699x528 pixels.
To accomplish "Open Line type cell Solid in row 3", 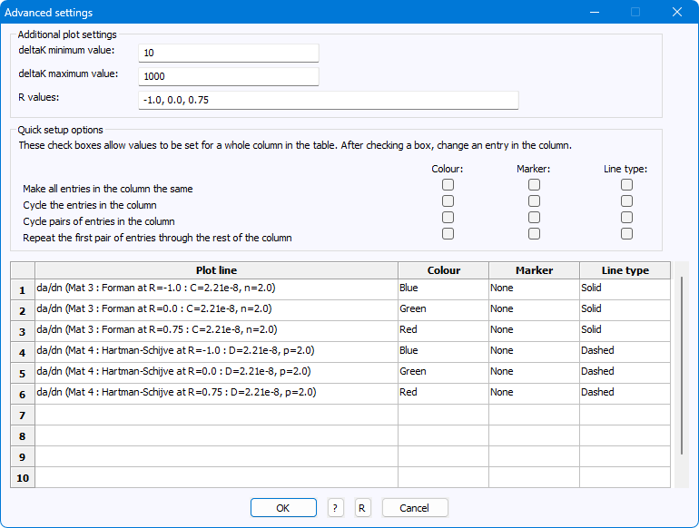I will pos(625,331).
